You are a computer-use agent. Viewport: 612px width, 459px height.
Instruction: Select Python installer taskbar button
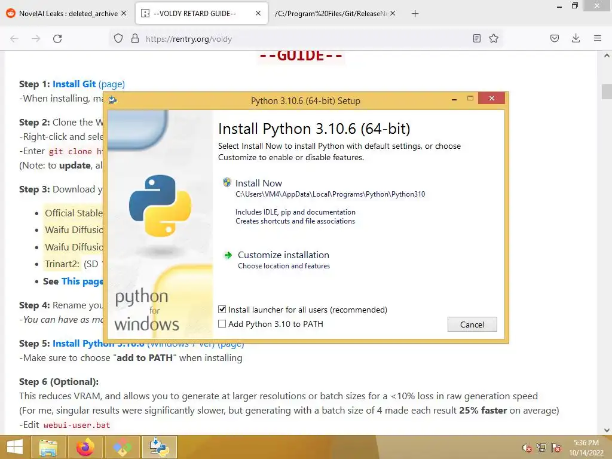(x=159, y=447)
